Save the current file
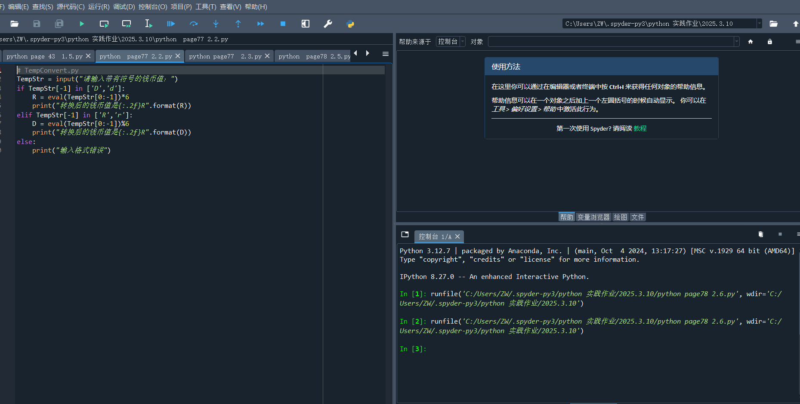Image resolution: width=800 pixels, height=404 pixels. tap(37, 24)
